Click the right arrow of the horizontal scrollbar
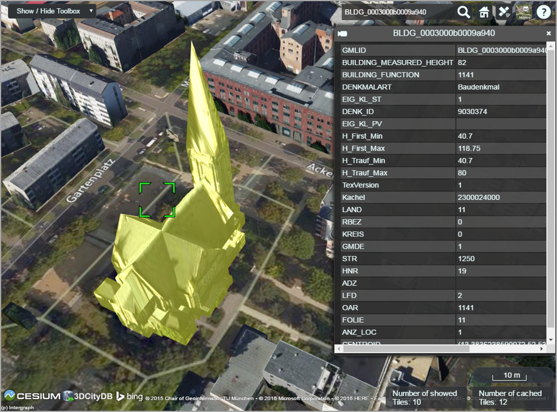The width and height of the screenshot is (557, 412). coord(542,349)
